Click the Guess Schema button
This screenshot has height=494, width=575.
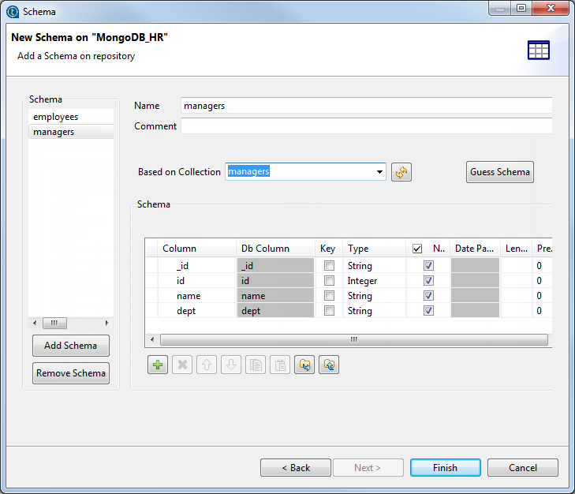500,172
